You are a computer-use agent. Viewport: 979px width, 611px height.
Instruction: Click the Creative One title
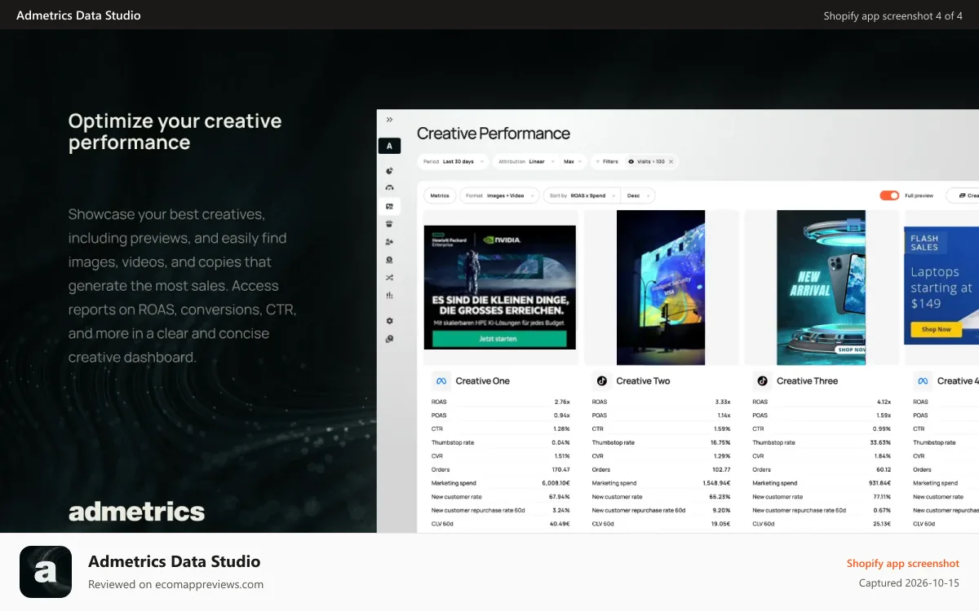[483, 380]
